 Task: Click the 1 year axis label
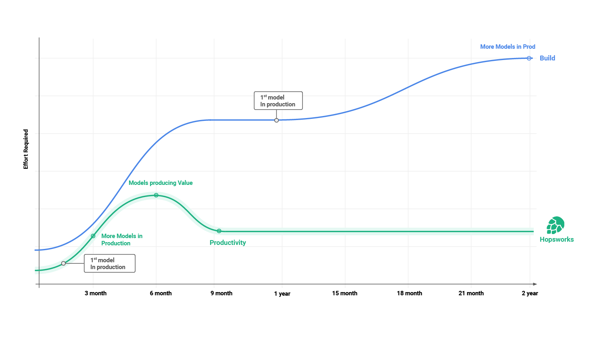[x=282, y=294]
